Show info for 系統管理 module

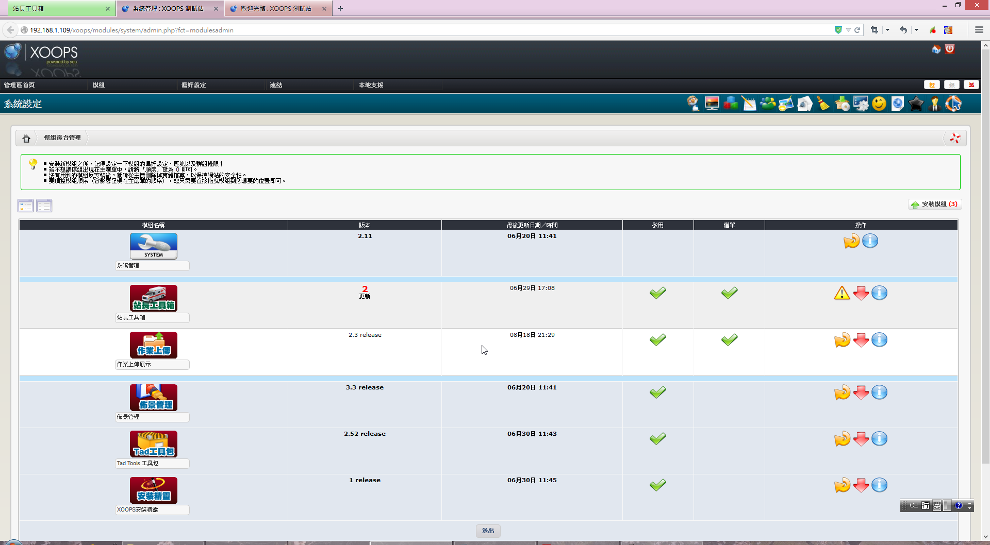click(870, 241)
